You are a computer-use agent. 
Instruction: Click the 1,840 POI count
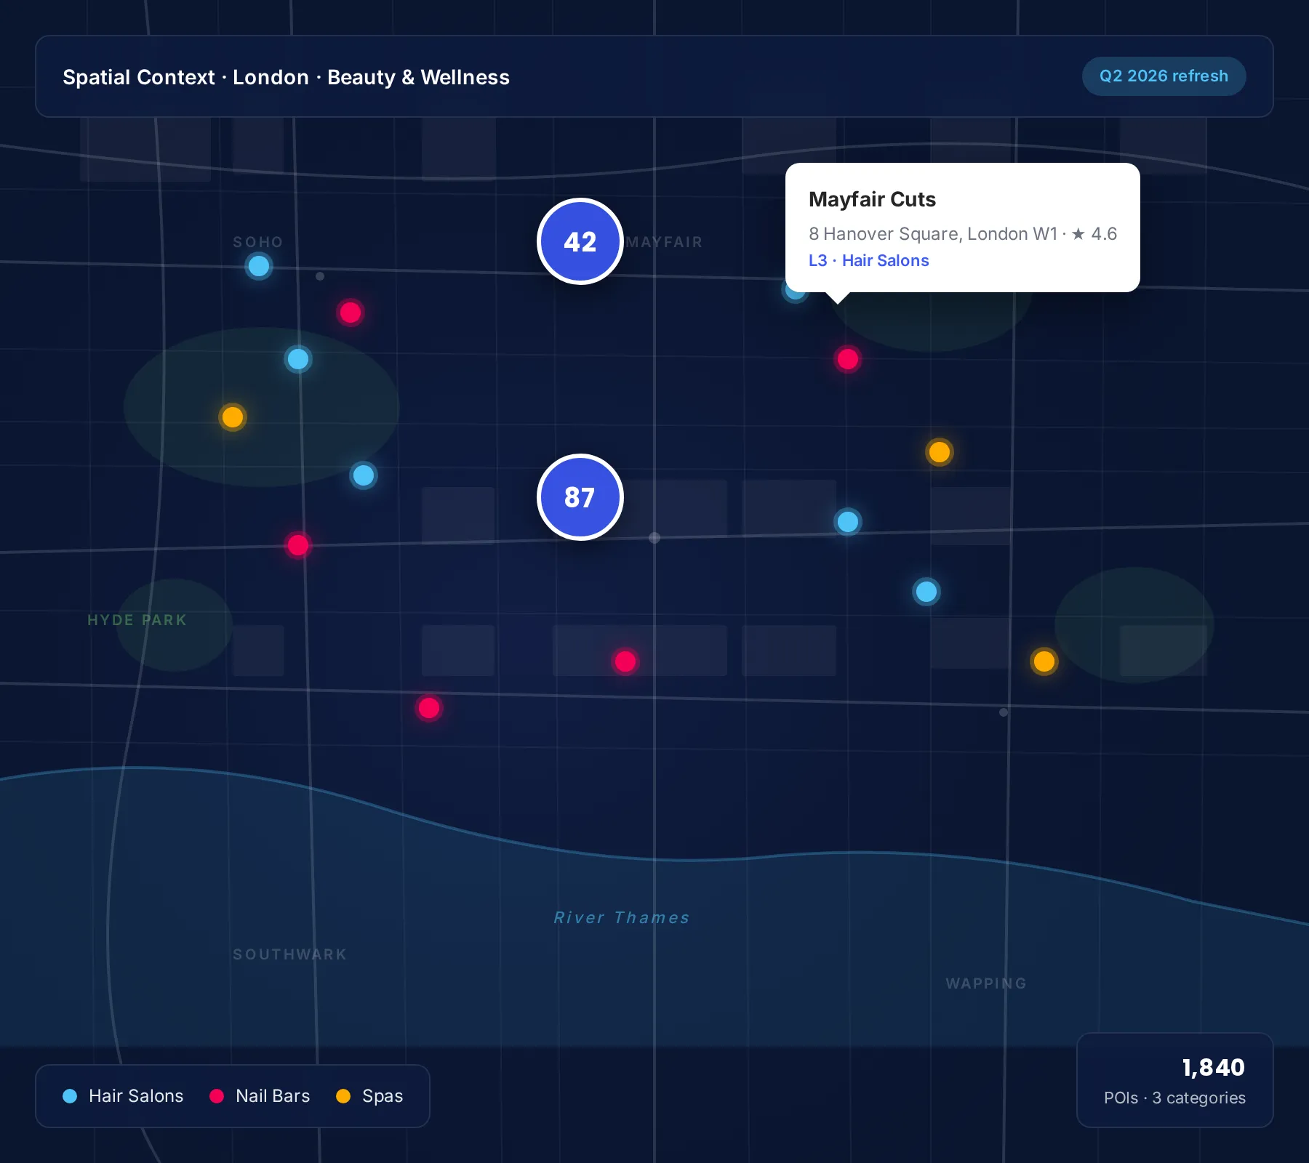click(1213, 1067)
